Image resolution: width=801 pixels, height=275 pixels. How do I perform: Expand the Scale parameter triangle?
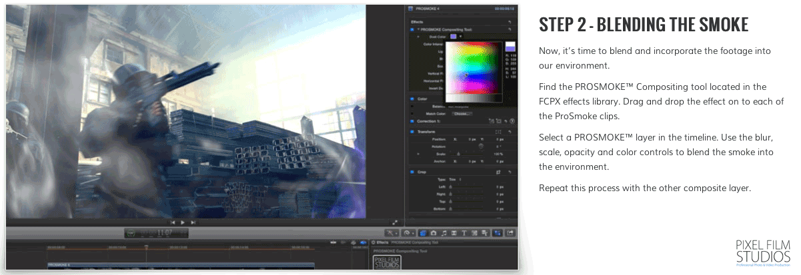pyautogui.click(x=418, y=154)
